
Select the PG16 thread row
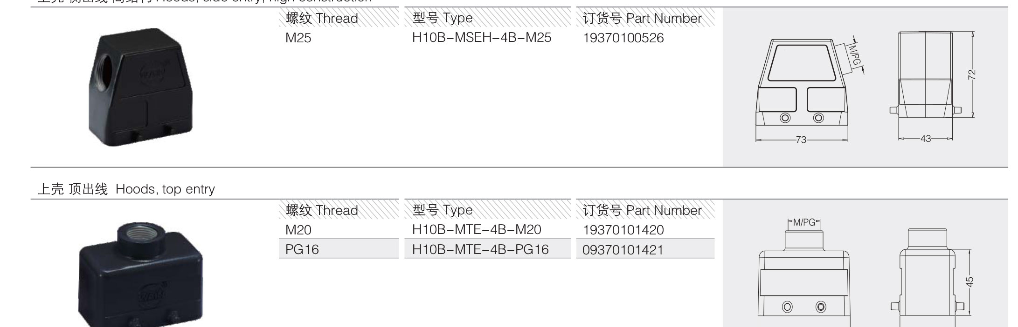tap(339, 249)
